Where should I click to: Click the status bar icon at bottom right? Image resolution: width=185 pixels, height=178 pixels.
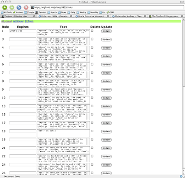181,176
